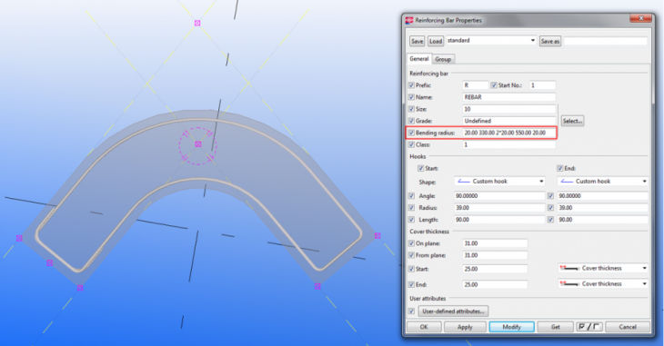Click the Load button

pyautogui.click(x=436, y=41)
